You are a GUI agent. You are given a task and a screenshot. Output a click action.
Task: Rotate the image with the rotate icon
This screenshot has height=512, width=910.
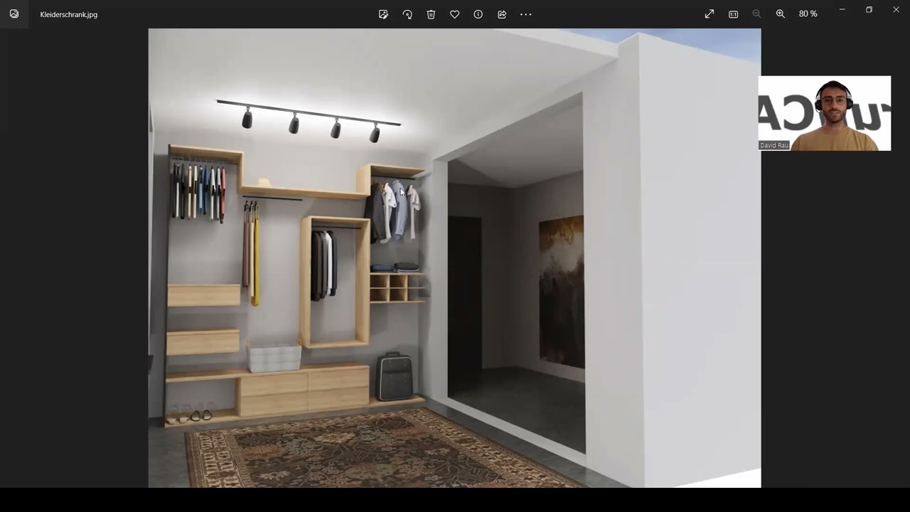point(407,14)
